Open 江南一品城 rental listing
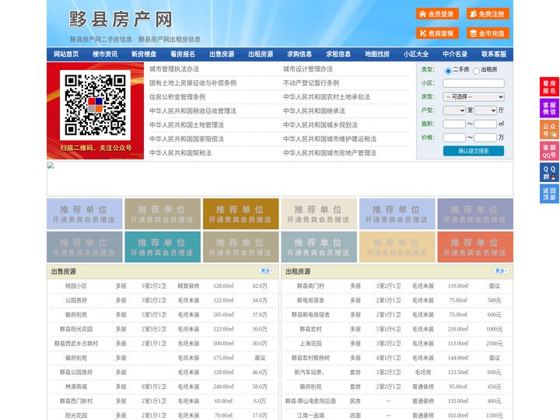The image size is (560, 420). pyautogui.click(x=310, y=415)
